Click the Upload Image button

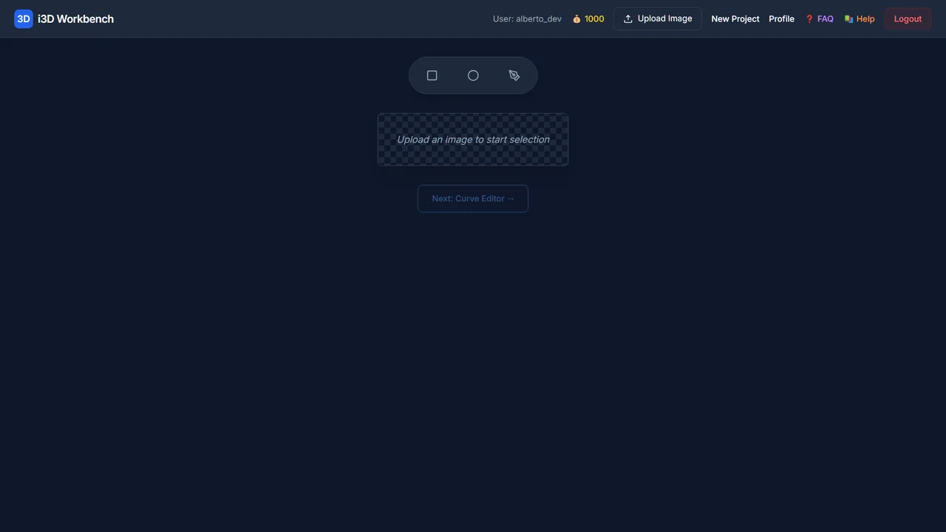pos(657,18)
